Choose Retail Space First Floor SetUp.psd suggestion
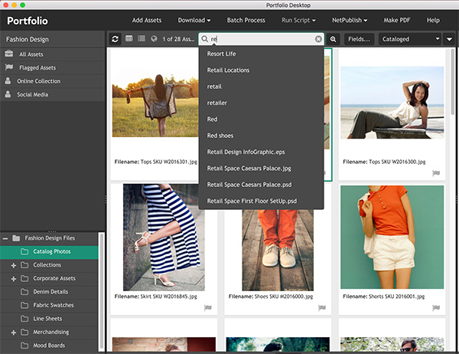459x354 pixels. [261, 201]
